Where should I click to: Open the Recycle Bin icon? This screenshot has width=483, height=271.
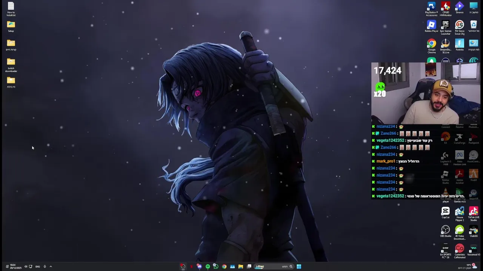click(474, 26)
